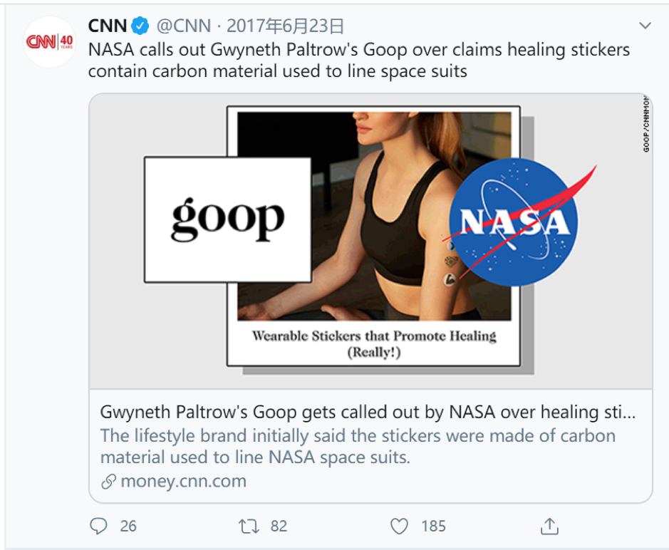Screen dimensions: 669x550
Task: Open the CNN display name link
Action: [x=107, y=26]
